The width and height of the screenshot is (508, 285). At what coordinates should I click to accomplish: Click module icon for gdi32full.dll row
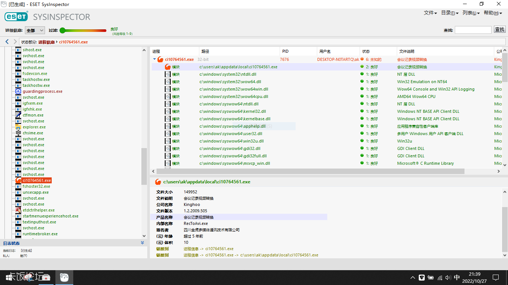point(168,156)
